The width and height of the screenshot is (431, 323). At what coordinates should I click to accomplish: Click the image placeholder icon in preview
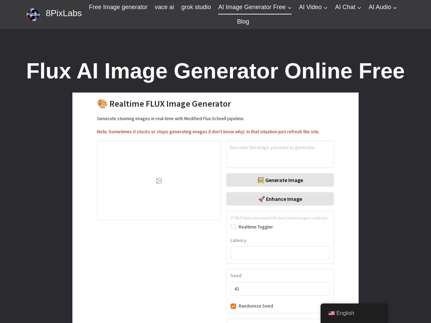pyautogui.click(x=159, y=181)
